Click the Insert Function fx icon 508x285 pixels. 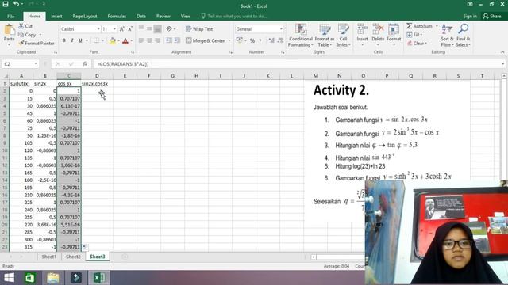point(85,64)
